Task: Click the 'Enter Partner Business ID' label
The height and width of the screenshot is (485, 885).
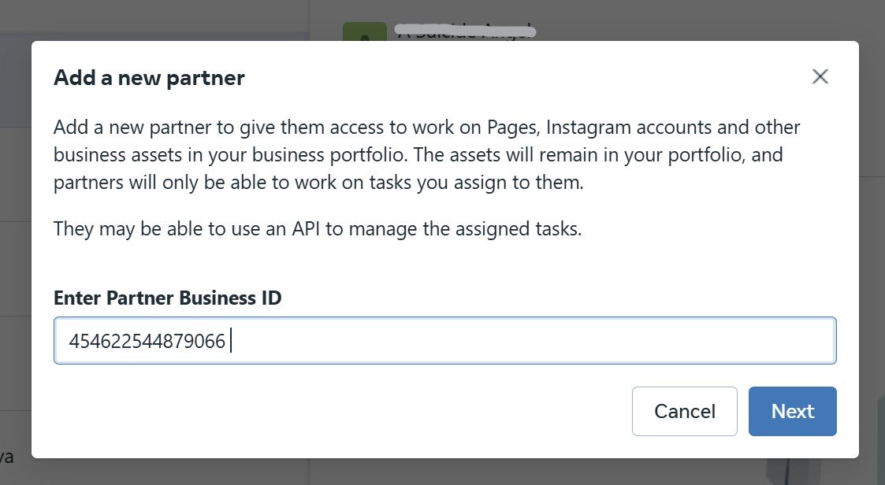Action: tap(167, 298)
